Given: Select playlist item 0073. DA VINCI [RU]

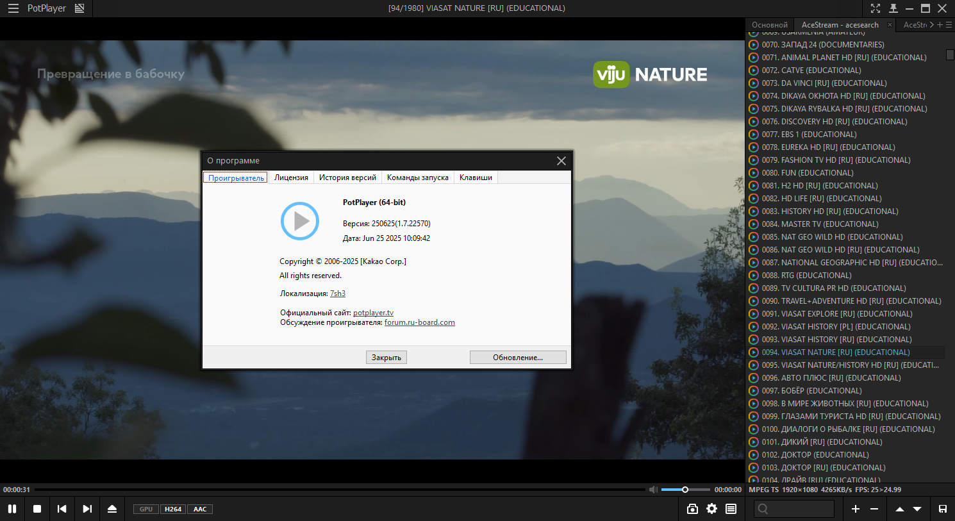Looking at the screenshot, I should click(x=845, y=83).
